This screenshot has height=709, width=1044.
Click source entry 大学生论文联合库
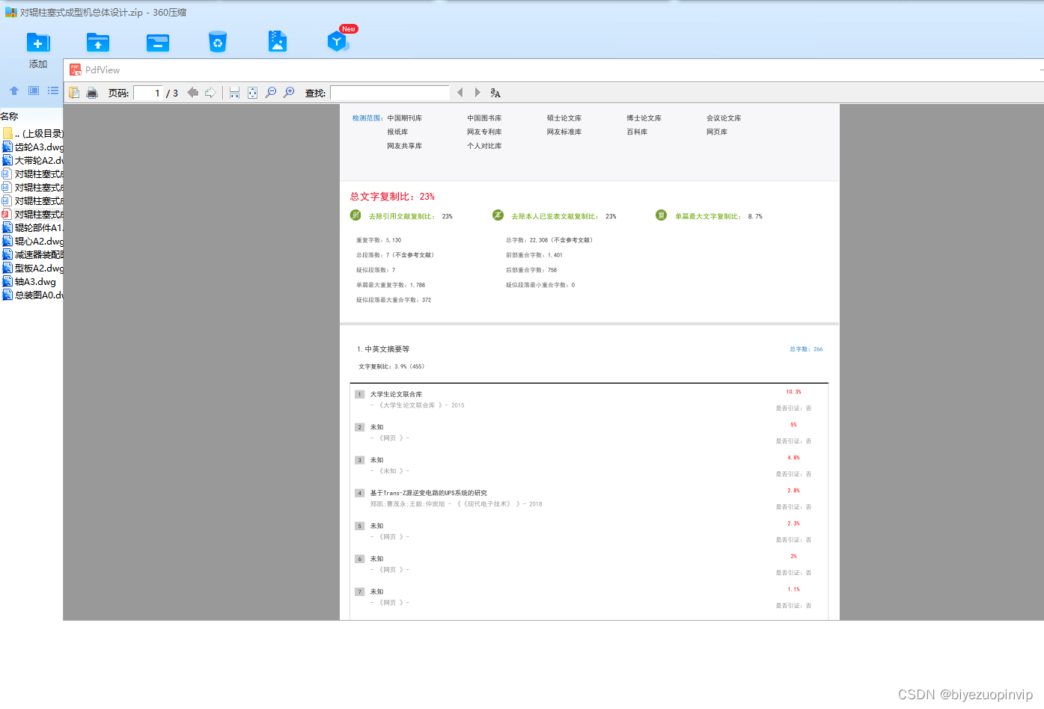[x=396, y=394]
